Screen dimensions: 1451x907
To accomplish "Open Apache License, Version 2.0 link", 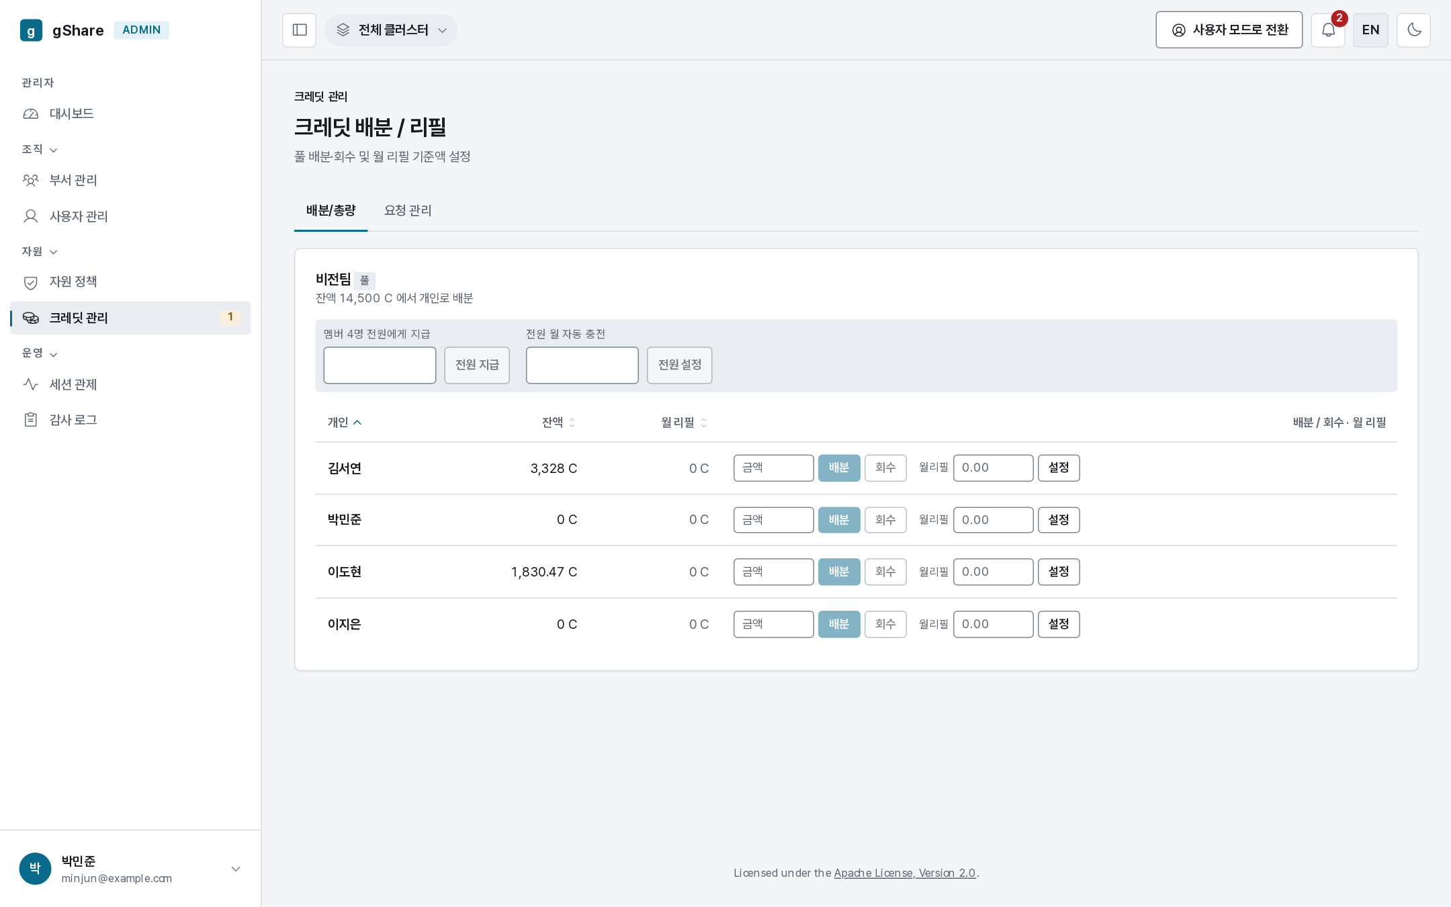I will tap(905, 873).
